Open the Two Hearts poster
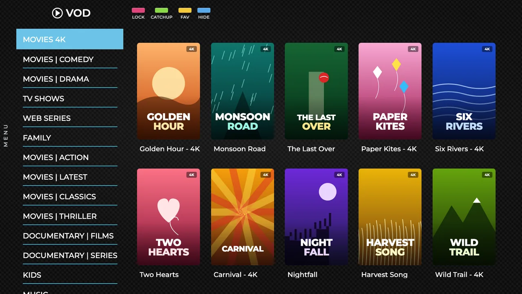Image resolution: width=522 pixels, height=294 pixels. pyautogui.click(x=168, y=217)
